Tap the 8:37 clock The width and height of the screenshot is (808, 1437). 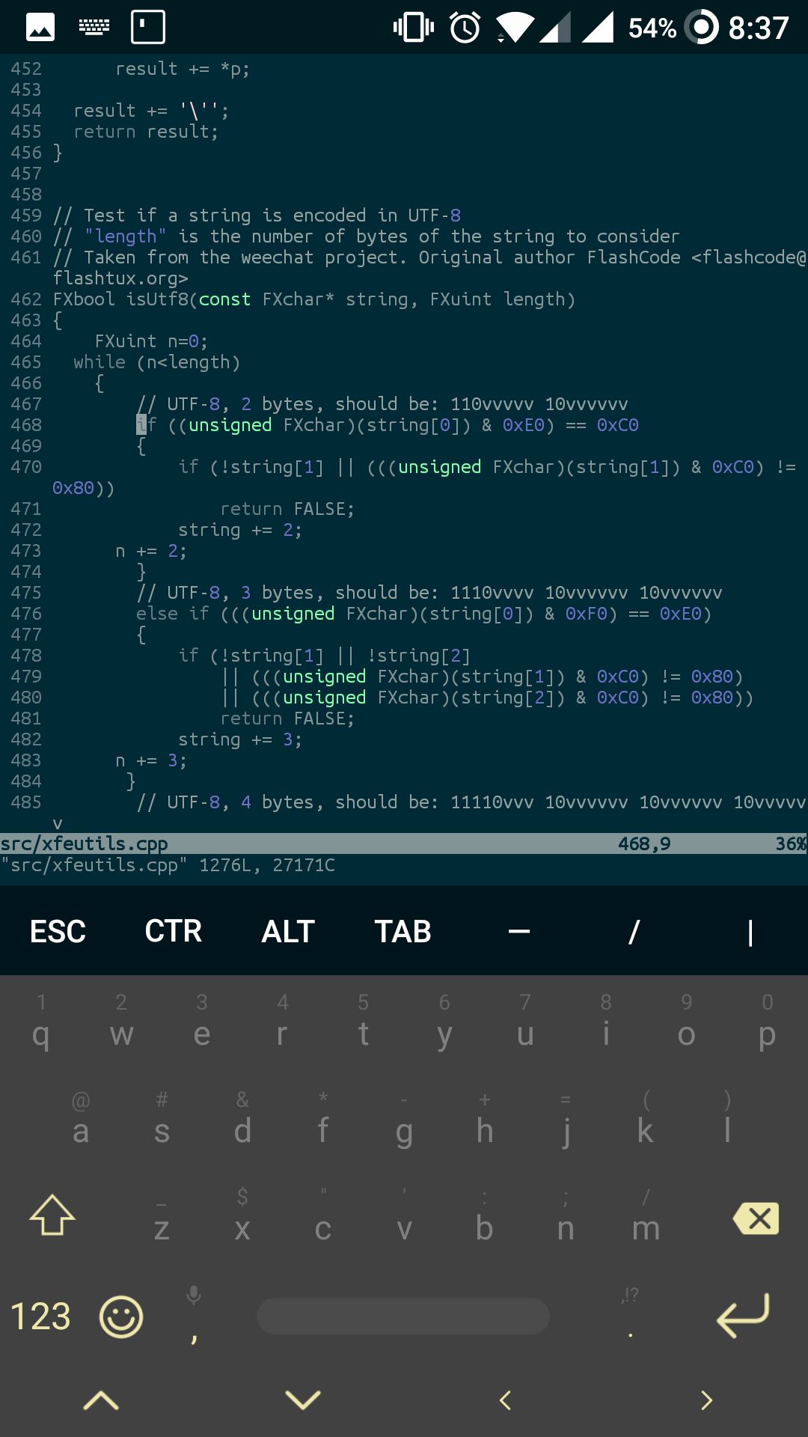pyautogui.click(x=759, y=28)
